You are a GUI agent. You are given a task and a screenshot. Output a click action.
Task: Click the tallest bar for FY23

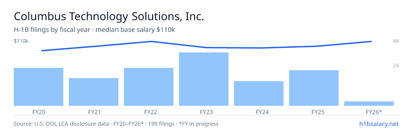204,79
